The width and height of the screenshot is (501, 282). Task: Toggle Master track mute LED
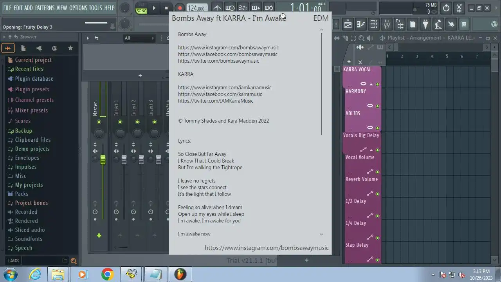click(99, 122)
